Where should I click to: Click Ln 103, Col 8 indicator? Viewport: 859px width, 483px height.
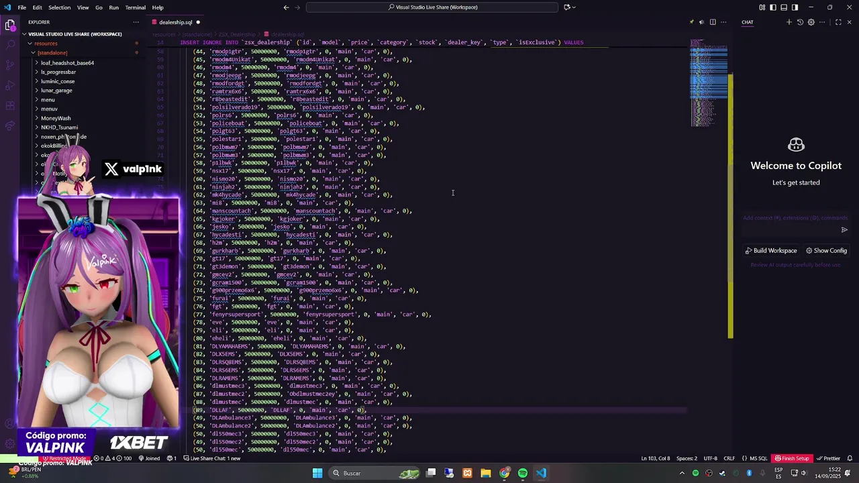point(656,459)
